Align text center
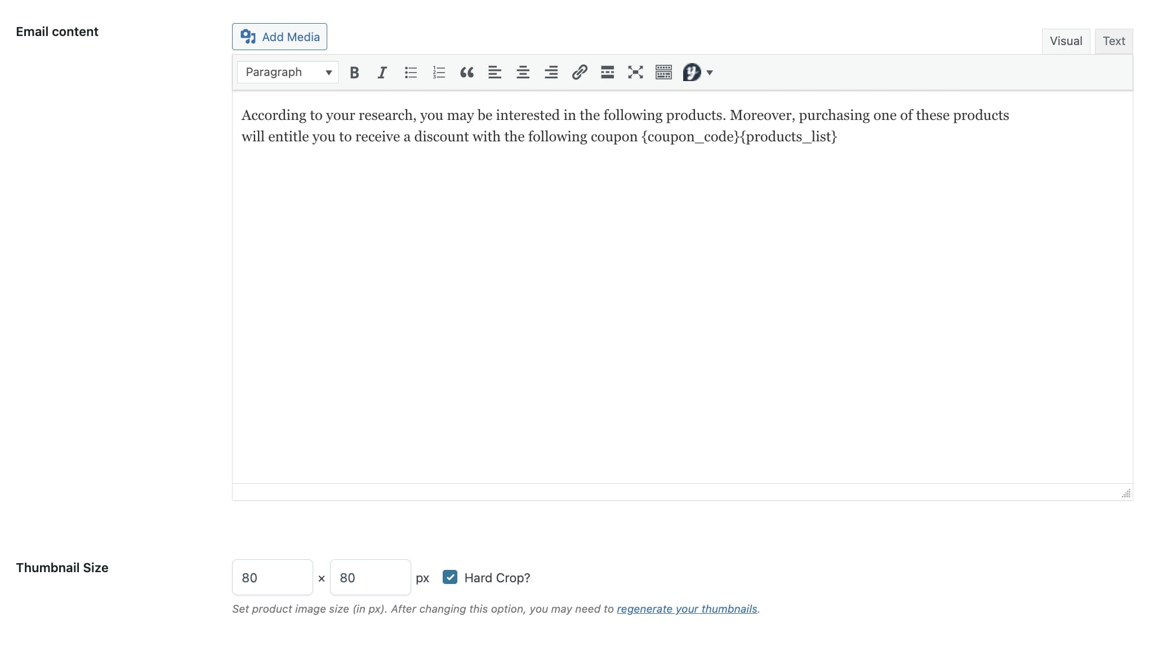The image size is (1158, 651). tap(523, 72)
